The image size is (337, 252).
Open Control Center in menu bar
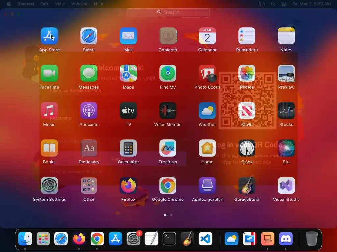coord(284,4)
